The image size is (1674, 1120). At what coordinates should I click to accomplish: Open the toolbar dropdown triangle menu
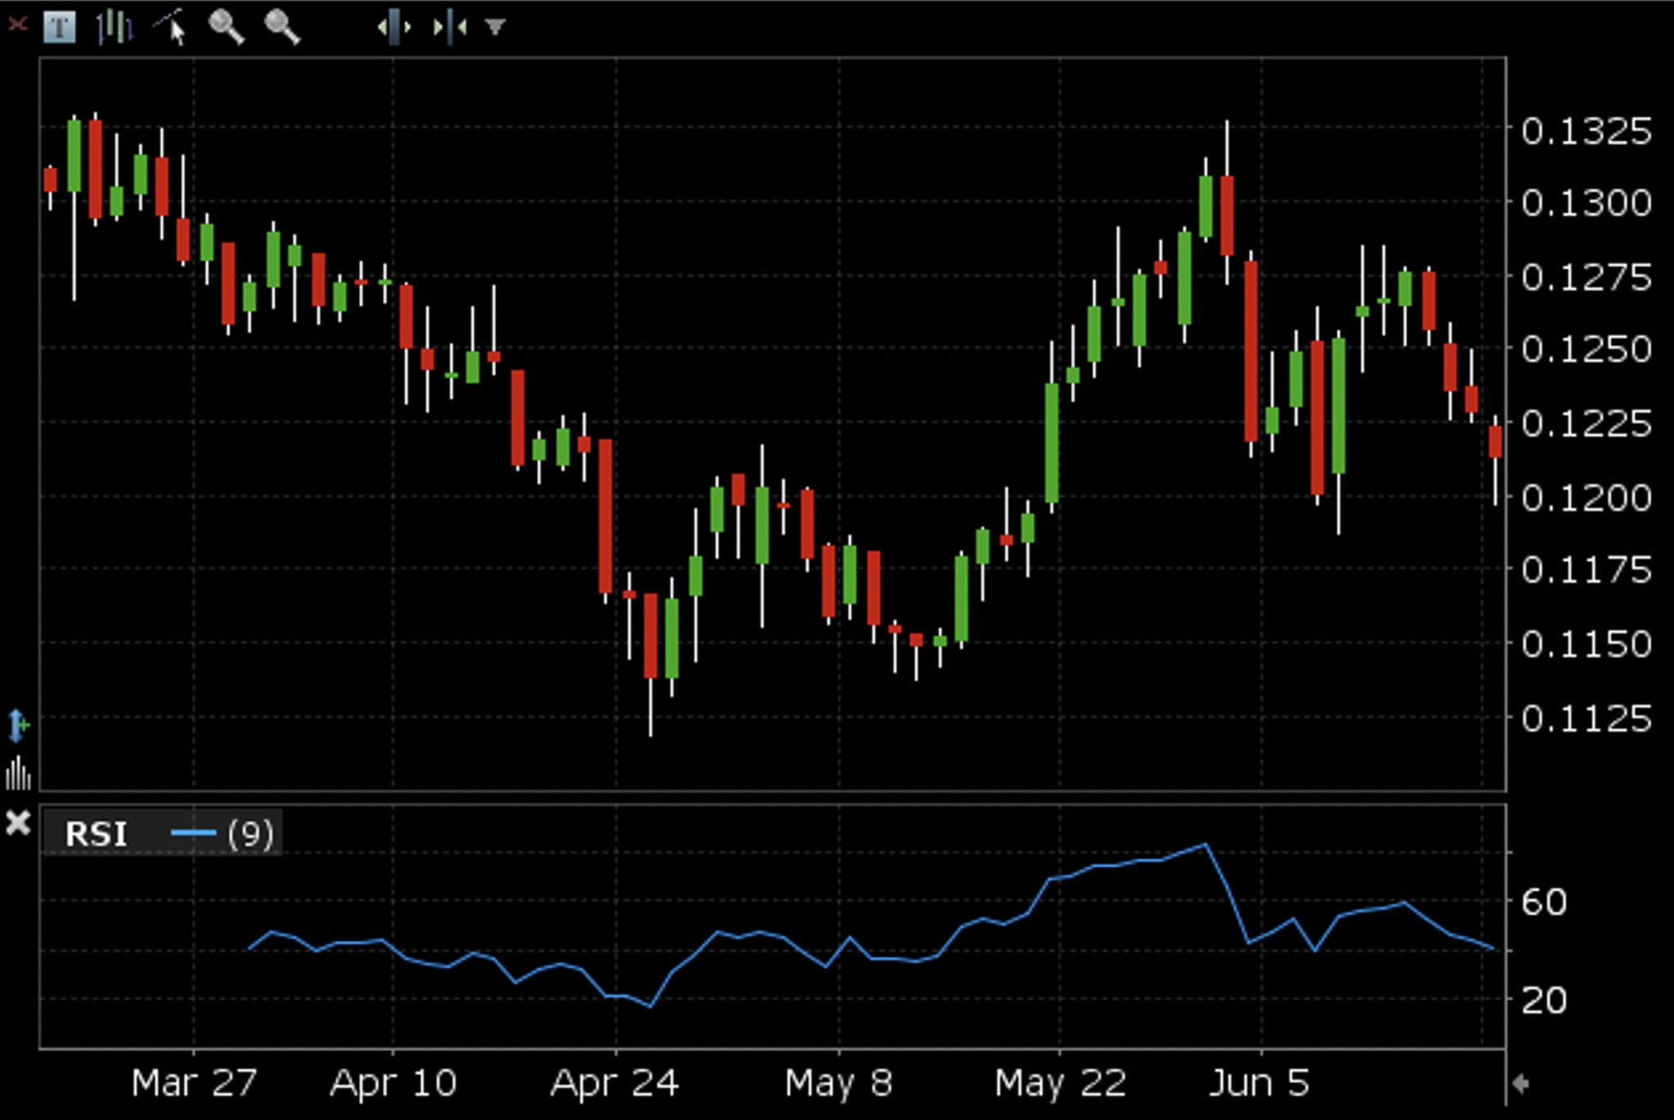[x=495, y=27]
